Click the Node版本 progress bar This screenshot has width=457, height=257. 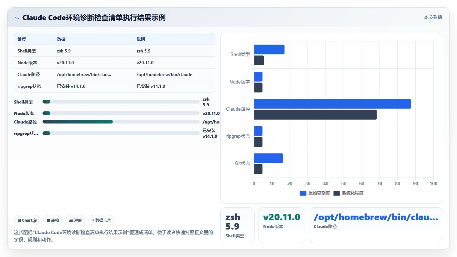pos(121,113)
